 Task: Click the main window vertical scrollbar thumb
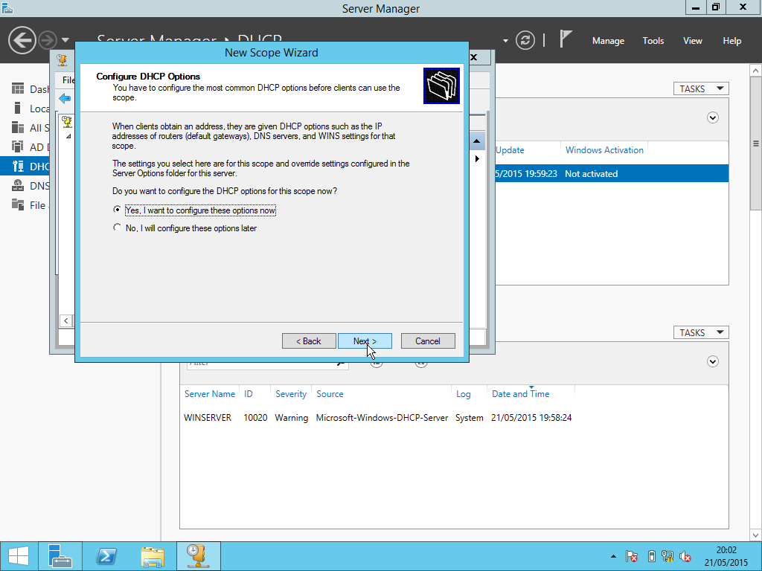coord(755,143)
